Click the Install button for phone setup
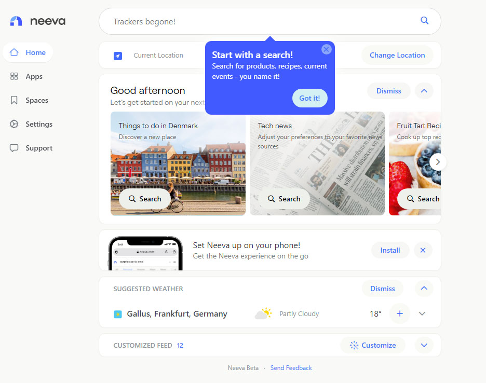This screenshot has height=383, width=486. tap(390, 250)
